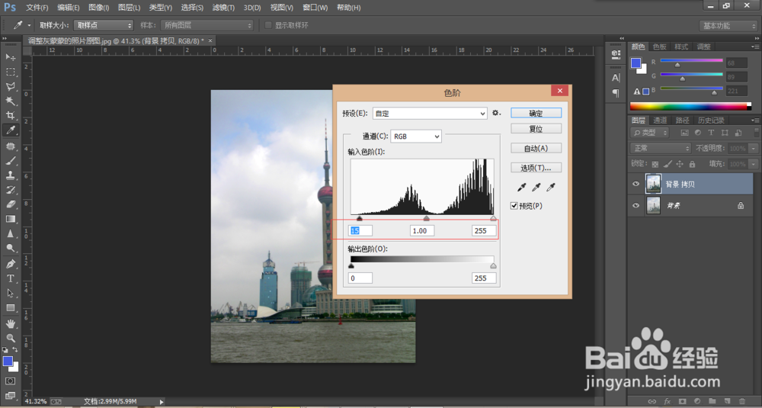Click the 选项(T)... button

[x=536, y=167]
